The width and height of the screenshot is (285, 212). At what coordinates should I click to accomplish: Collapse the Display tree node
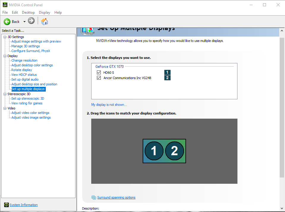[x=5, y=56]
